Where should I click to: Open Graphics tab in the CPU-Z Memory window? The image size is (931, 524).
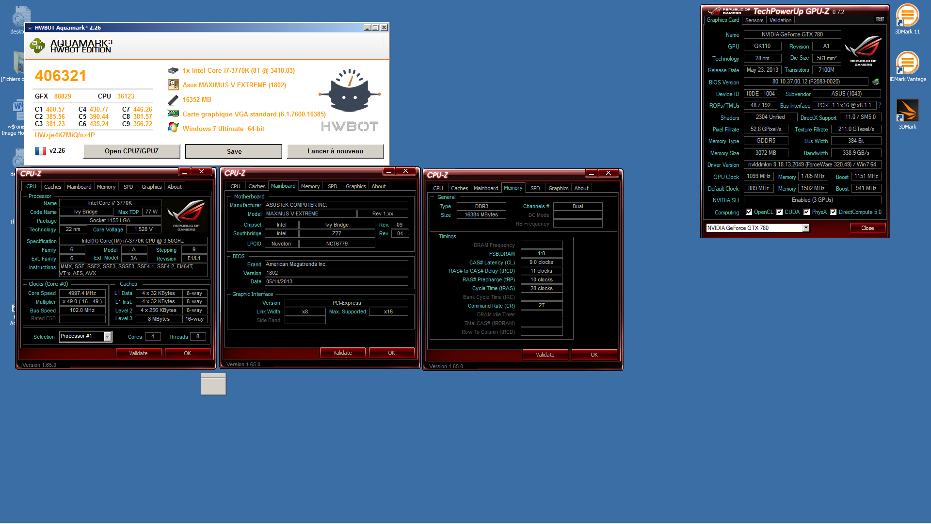558,188
